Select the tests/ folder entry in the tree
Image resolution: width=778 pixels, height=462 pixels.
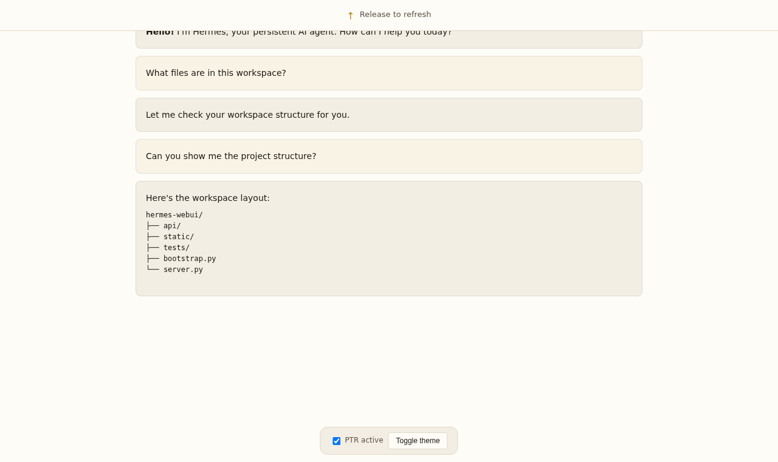pyautogui.click(x=176, y=248)
